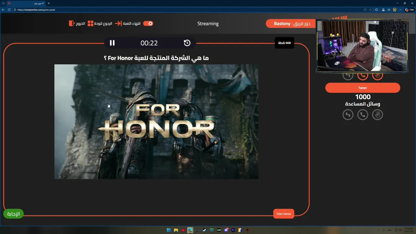The height and width of the screenshot is (234, 416).
Task: Open the Windows Start menu
Action: pyautogui.click(x=169, y=230)
